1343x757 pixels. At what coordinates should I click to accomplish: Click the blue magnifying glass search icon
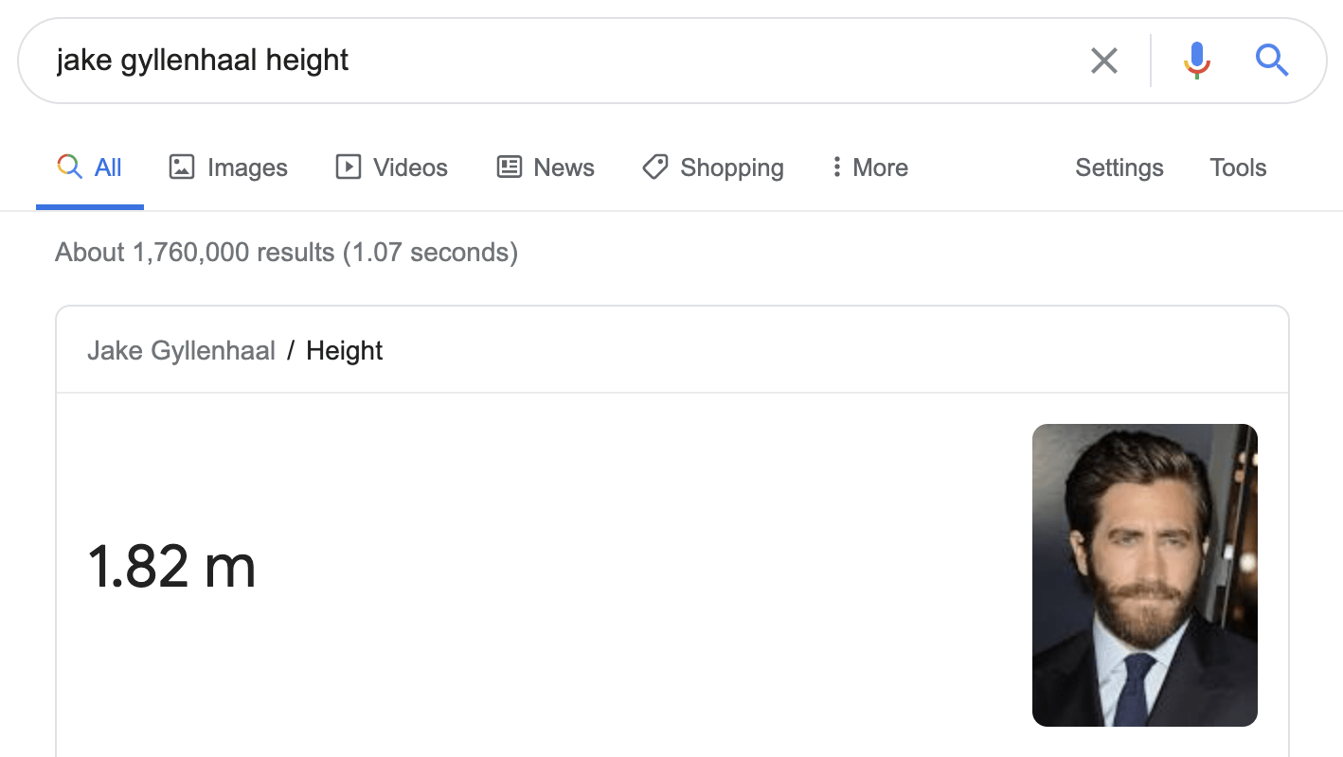pos(1272,60)
